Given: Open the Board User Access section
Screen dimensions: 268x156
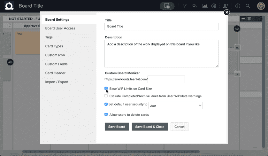Looking at the screenshot, I should pos(60,28).
